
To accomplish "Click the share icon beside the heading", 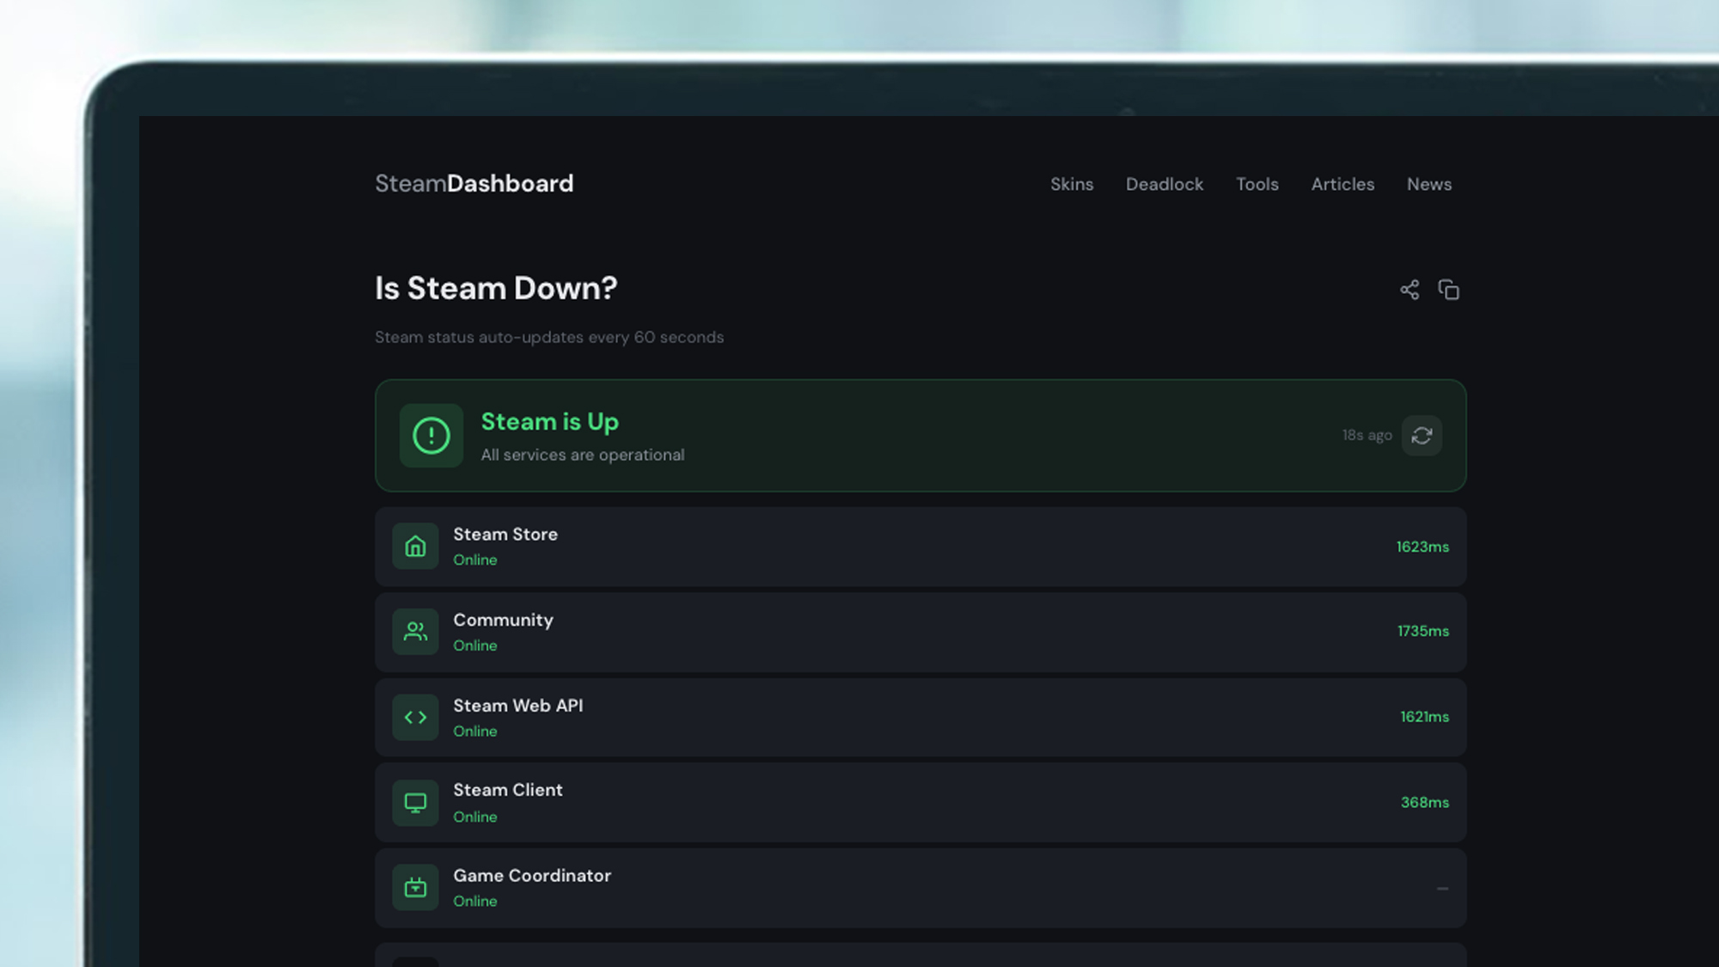I will pos(1410,290).
